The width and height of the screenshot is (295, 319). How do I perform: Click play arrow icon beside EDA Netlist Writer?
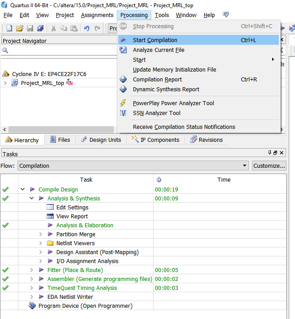(x=41, y=297)
